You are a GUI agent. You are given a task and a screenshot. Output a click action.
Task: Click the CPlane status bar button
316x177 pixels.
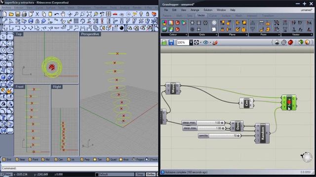[x=6, y=174]
